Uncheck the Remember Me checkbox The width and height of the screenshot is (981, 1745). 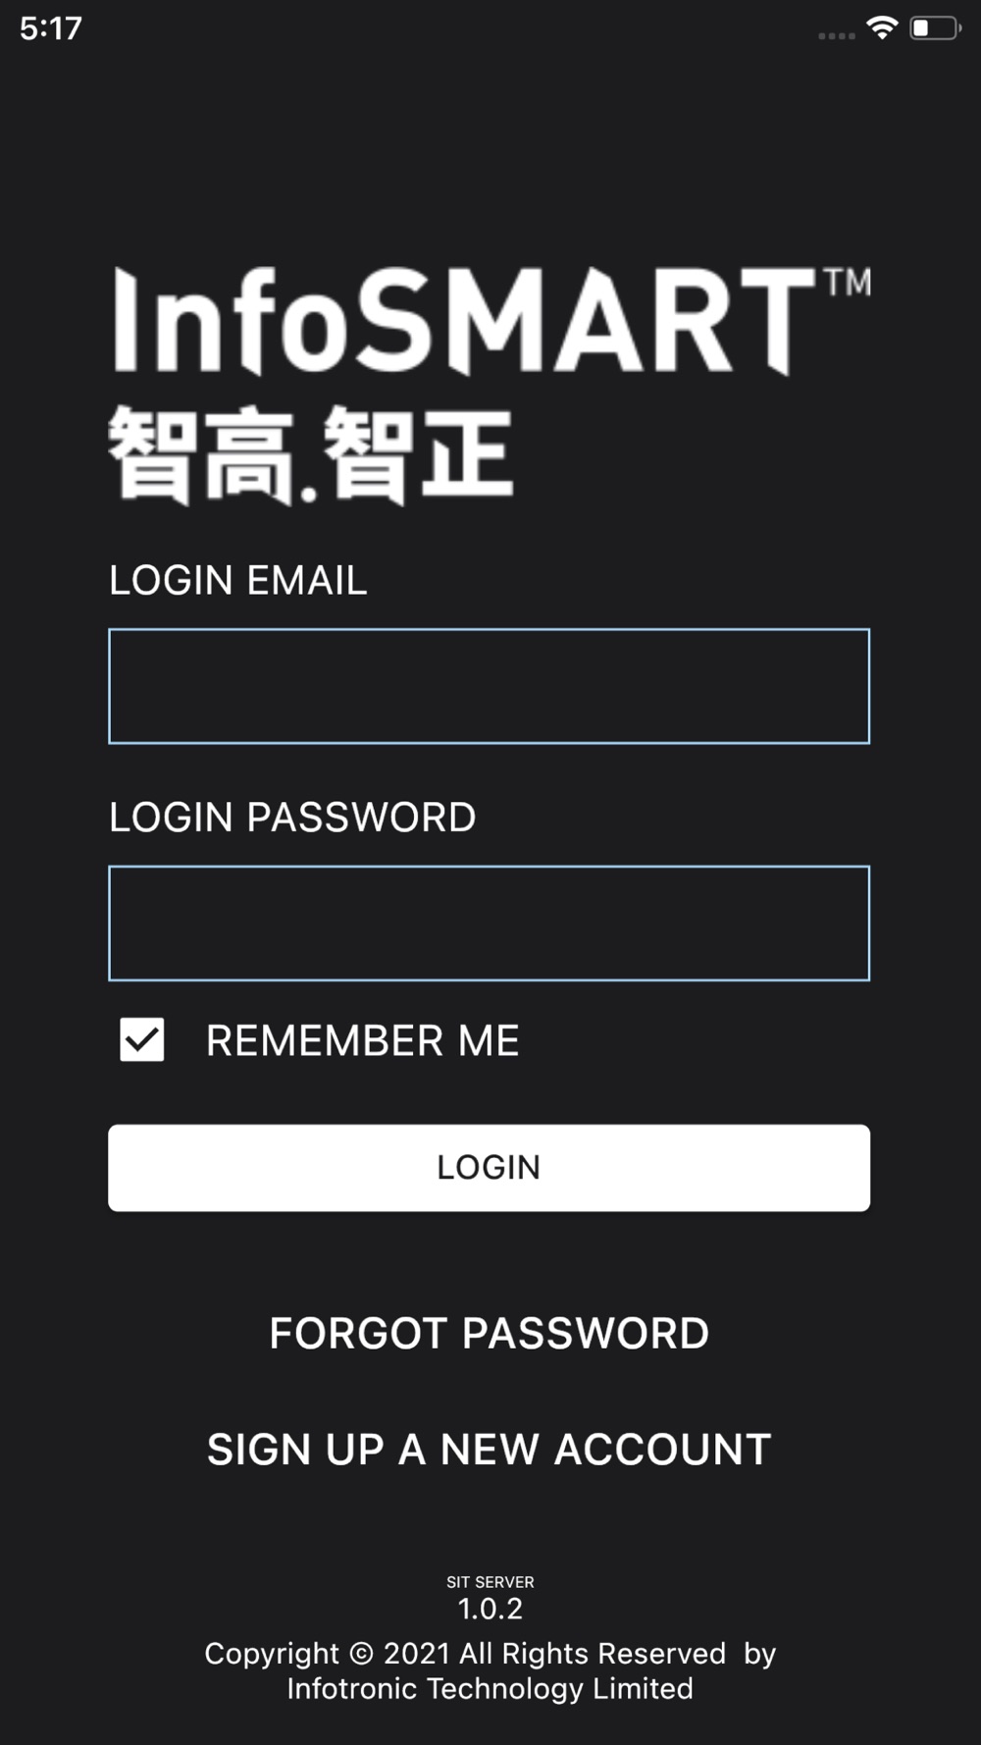point(142,1039)
